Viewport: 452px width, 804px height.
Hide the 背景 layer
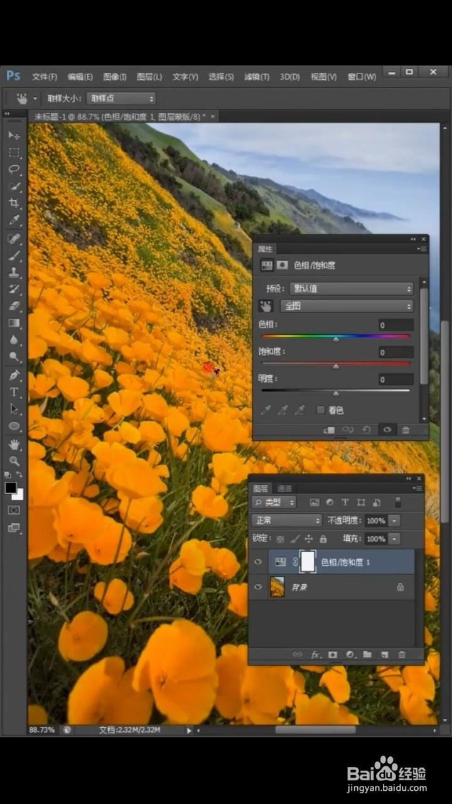pyautogui.click(x=258, y=587)
